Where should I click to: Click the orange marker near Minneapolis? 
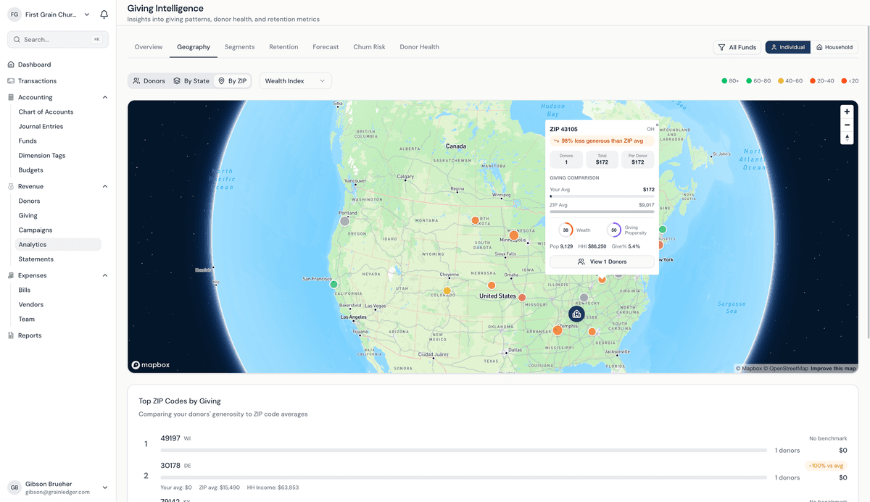(513, 235)
